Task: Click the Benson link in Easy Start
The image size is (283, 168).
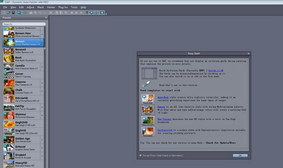Action: pyautogui.click(x=161, y=107)
